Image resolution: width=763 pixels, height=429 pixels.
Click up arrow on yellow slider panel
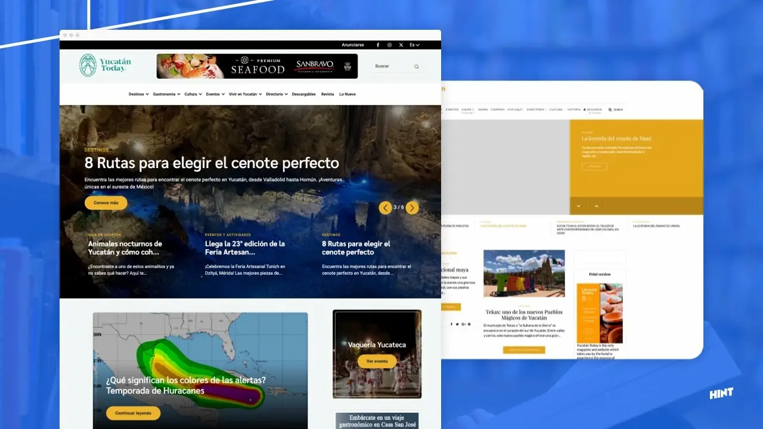click(595, 206)
